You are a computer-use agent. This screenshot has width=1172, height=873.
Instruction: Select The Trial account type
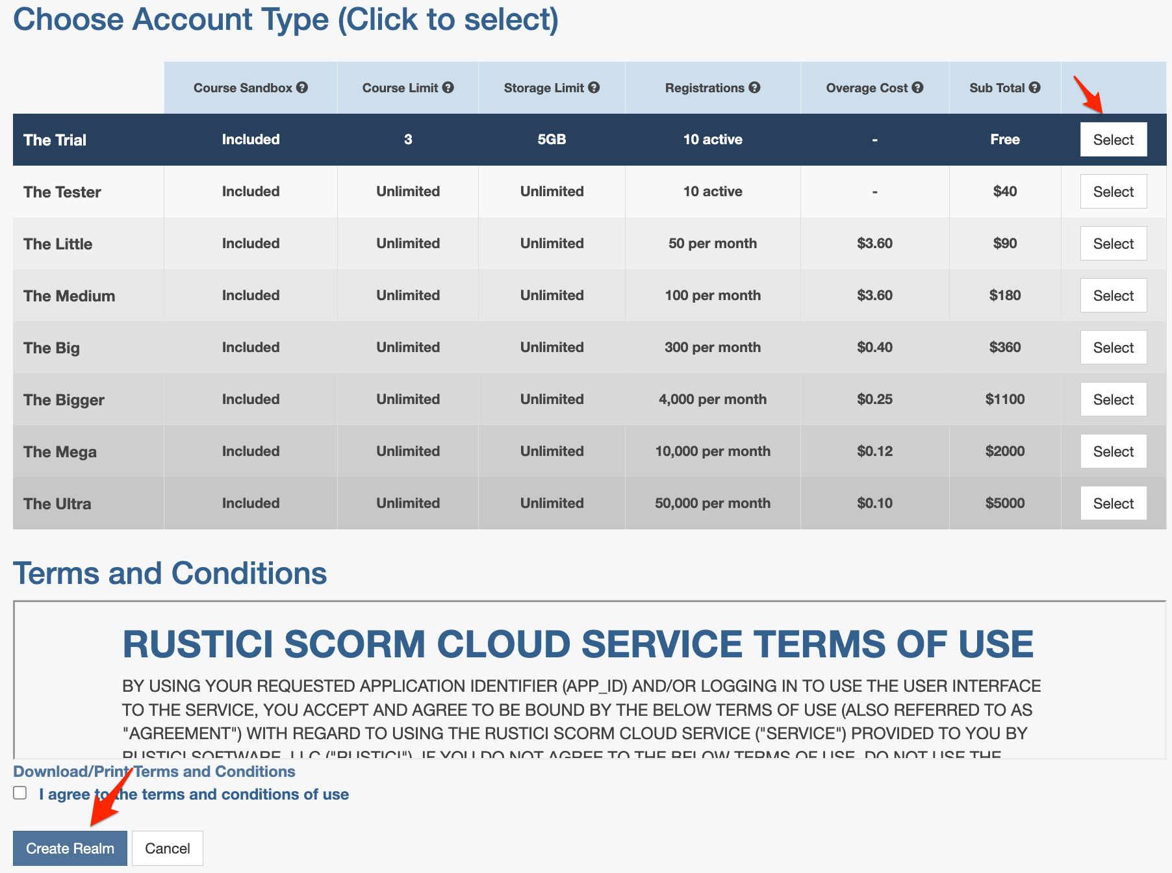tap(1114, 140)
